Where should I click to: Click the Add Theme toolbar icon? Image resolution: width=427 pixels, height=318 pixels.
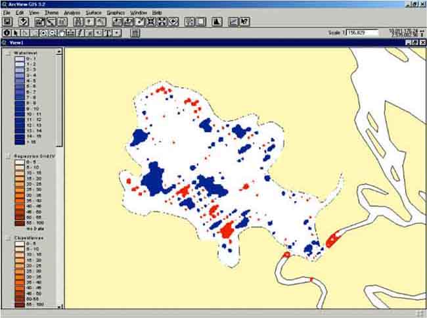(24, 22)
